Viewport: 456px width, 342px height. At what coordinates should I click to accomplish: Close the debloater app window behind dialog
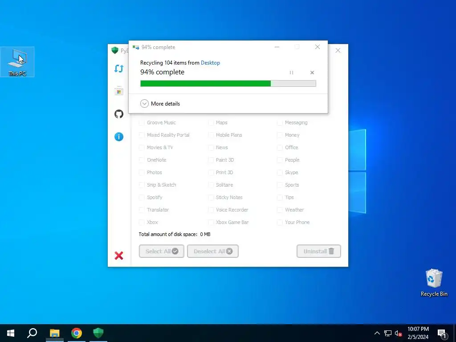[x=338, y=50]
